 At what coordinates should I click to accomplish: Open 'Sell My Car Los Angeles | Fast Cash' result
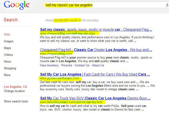(95, 74)
